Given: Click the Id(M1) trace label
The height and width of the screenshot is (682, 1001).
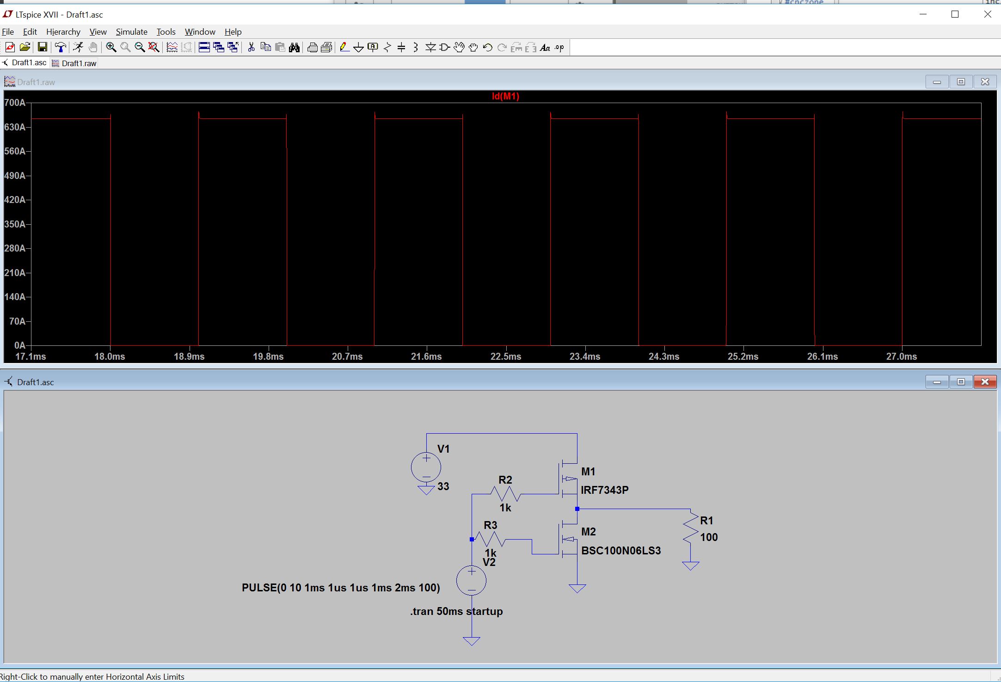Looking at the screenshot, I should click(505, 96).
